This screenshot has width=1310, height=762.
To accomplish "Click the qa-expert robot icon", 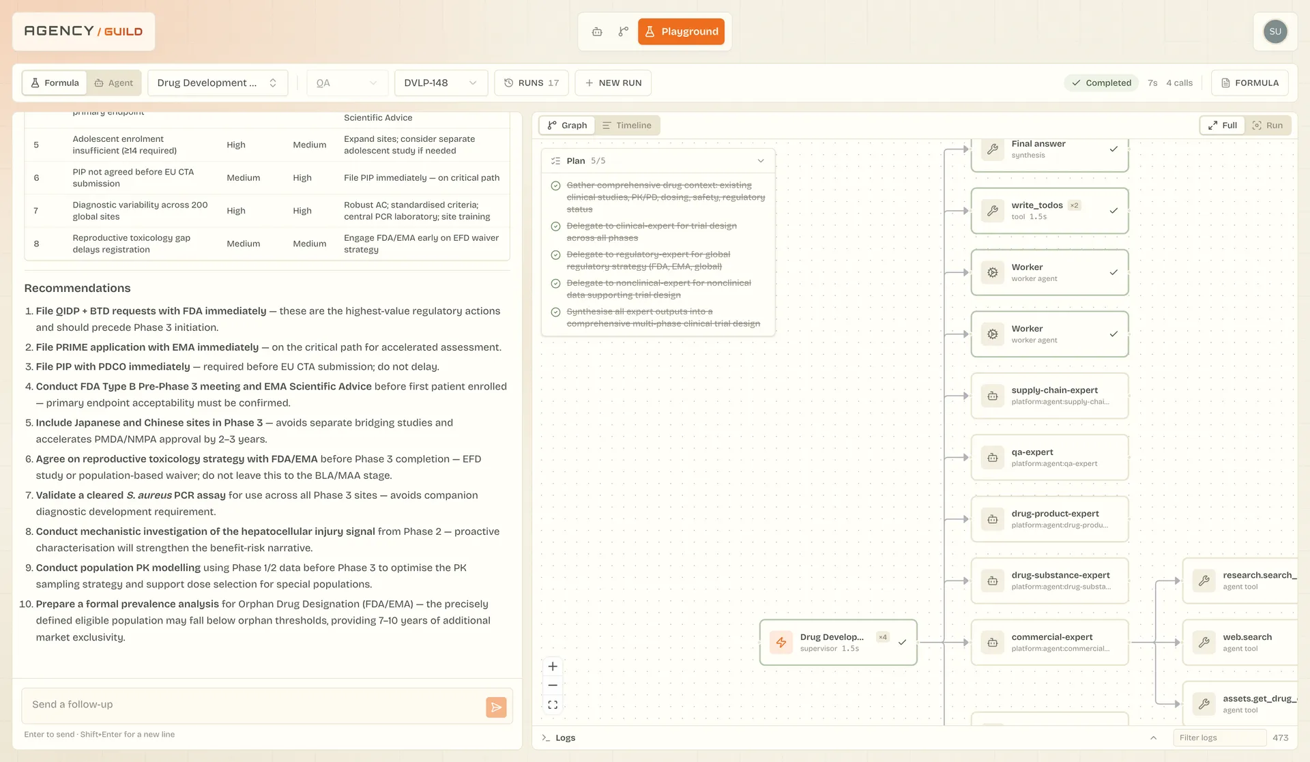I will (x=993, y=458).
